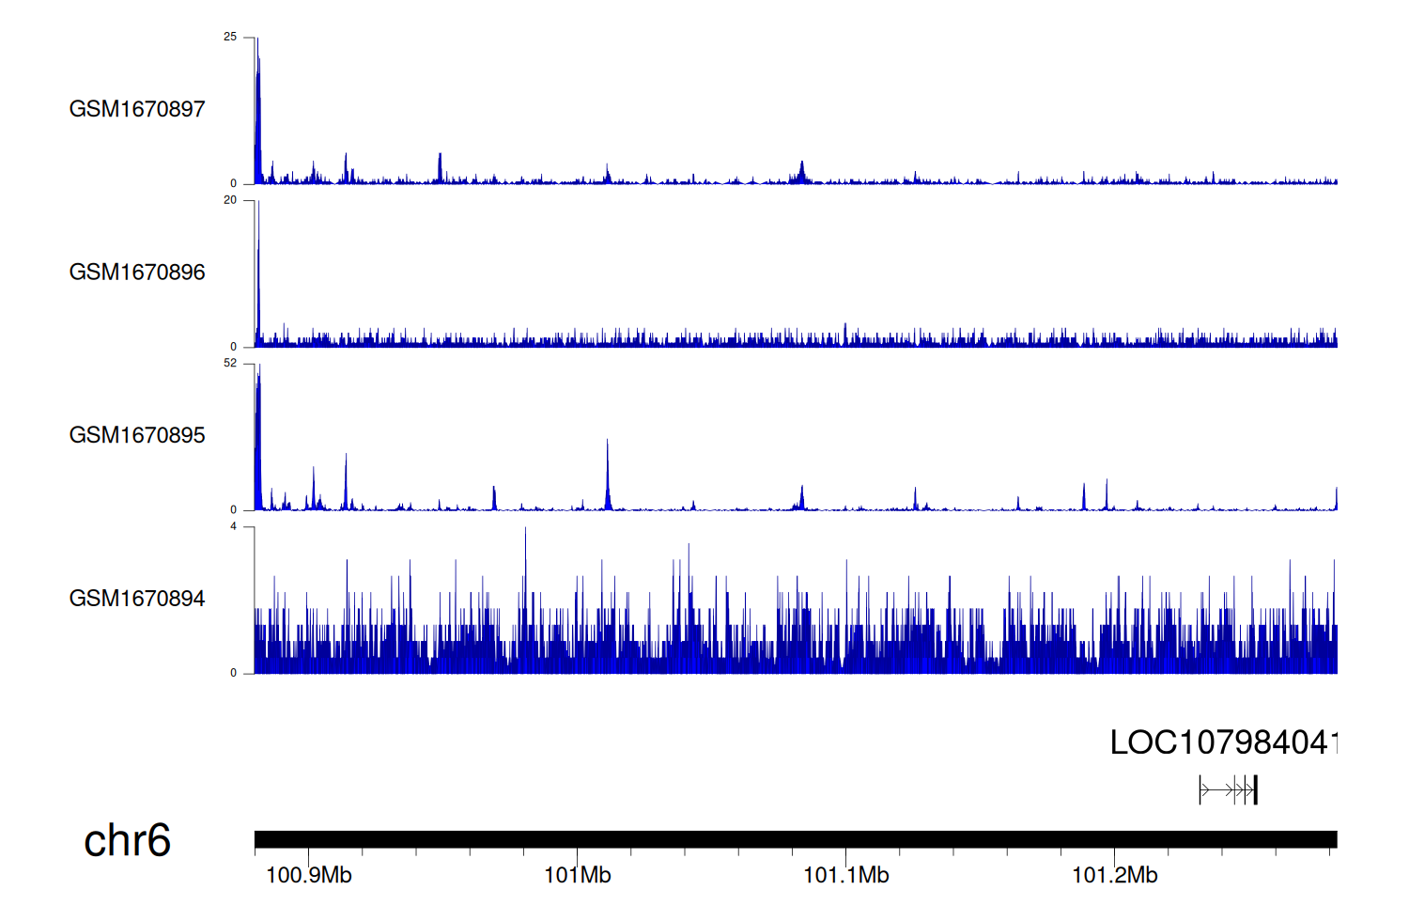The width and height of the screenshot is (1409, 921).
Task: Select the 101Mb position label
Action: [x=578, y=876]
